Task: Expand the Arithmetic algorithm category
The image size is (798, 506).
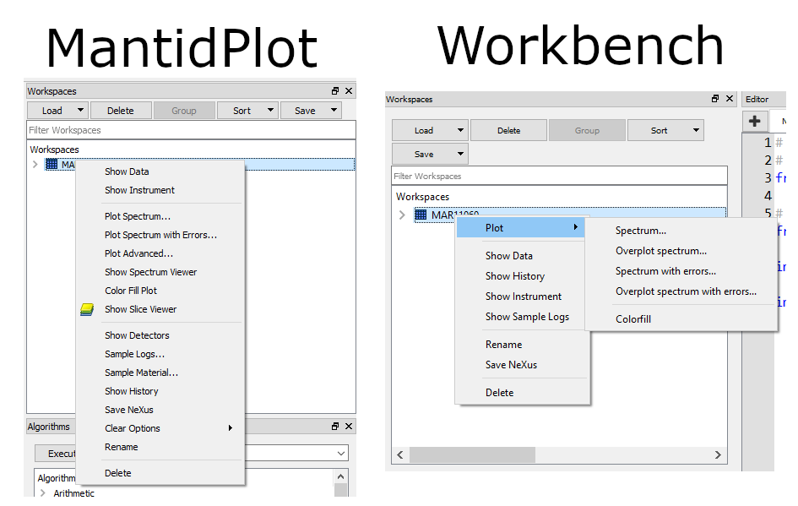Action: point(43,493)
